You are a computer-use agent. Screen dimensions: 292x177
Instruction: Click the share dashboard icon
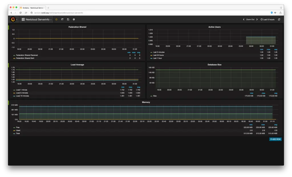[62, 19]
